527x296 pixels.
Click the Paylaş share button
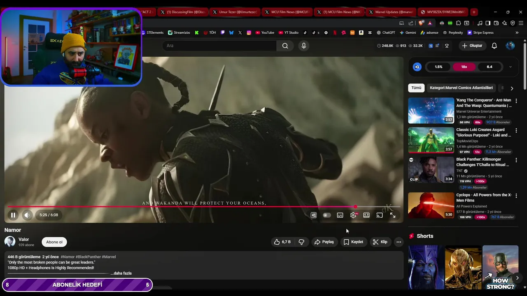(324, 242)
